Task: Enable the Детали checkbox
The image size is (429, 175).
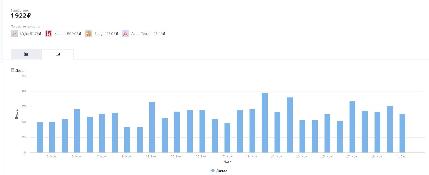Action: coord(12,70)
